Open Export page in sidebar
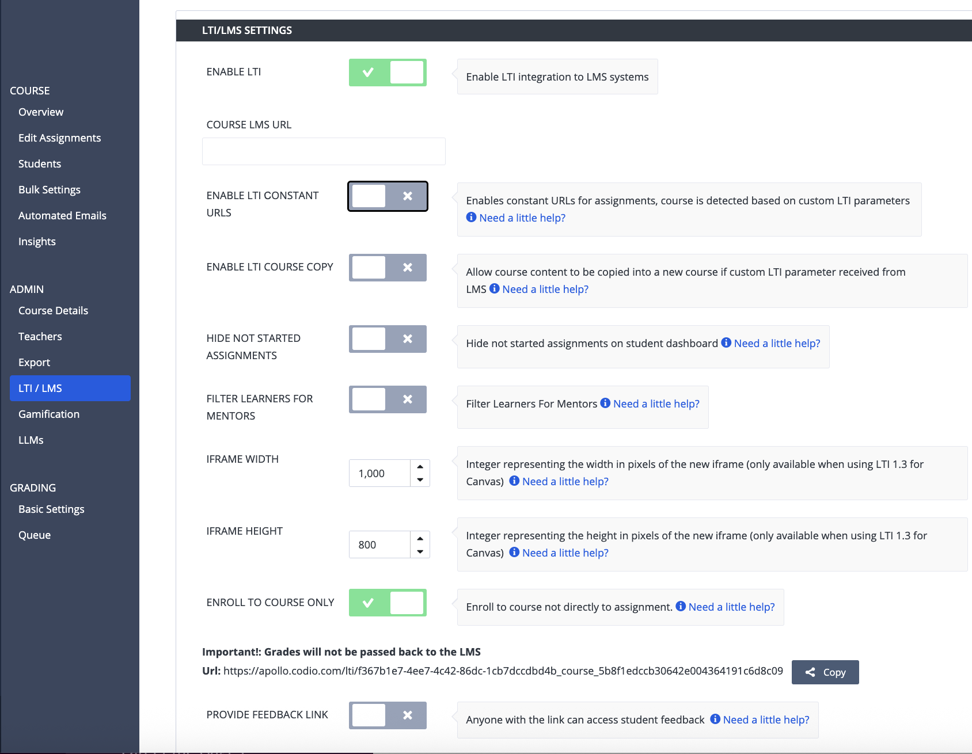Screen dimensions: 972x754 click(x=34, y=363)
